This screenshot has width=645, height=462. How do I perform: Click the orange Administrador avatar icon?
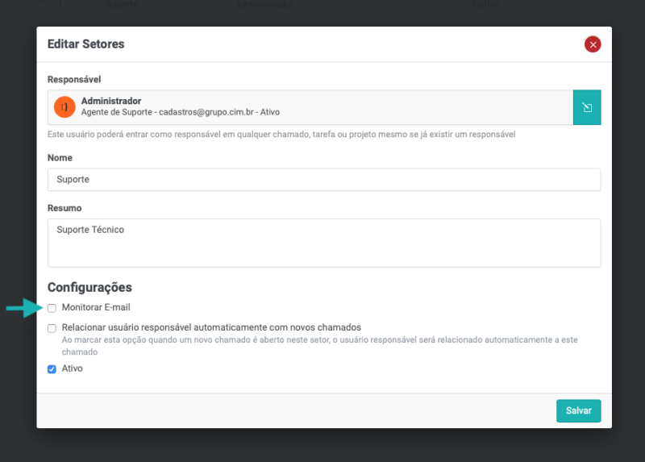point(64,106)
